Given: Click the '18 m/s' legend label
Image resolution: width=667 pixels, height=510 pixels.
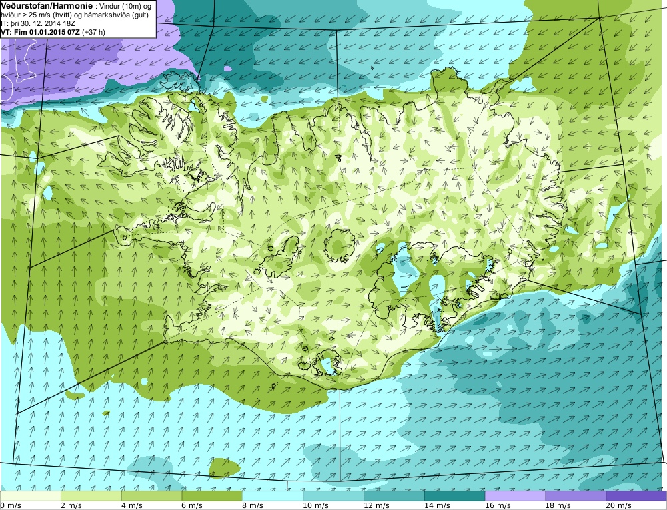Looking at the screenshot, I should point(558,505).
